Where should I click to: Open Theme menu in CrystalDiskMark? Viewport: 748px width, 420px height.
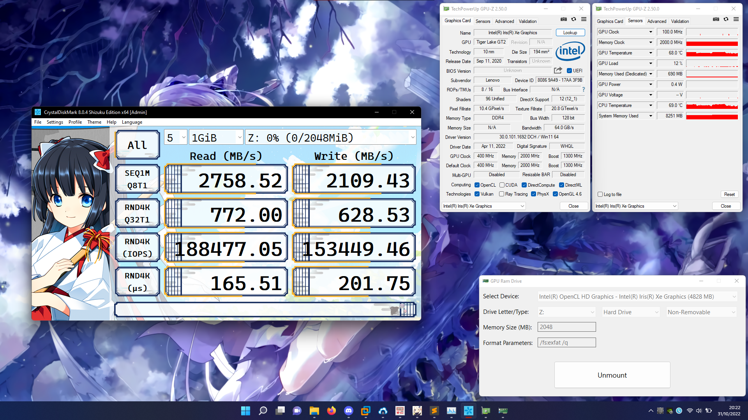click(94, 122)
